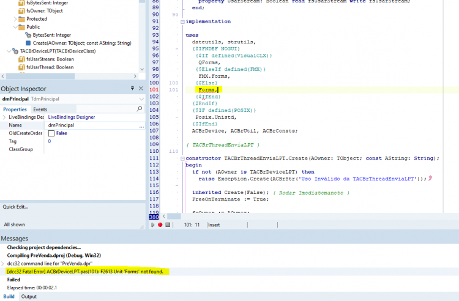Click the editor horizontal scroll left arrow
The height and width of the screenshot is (301, 459).
[163, 217]
